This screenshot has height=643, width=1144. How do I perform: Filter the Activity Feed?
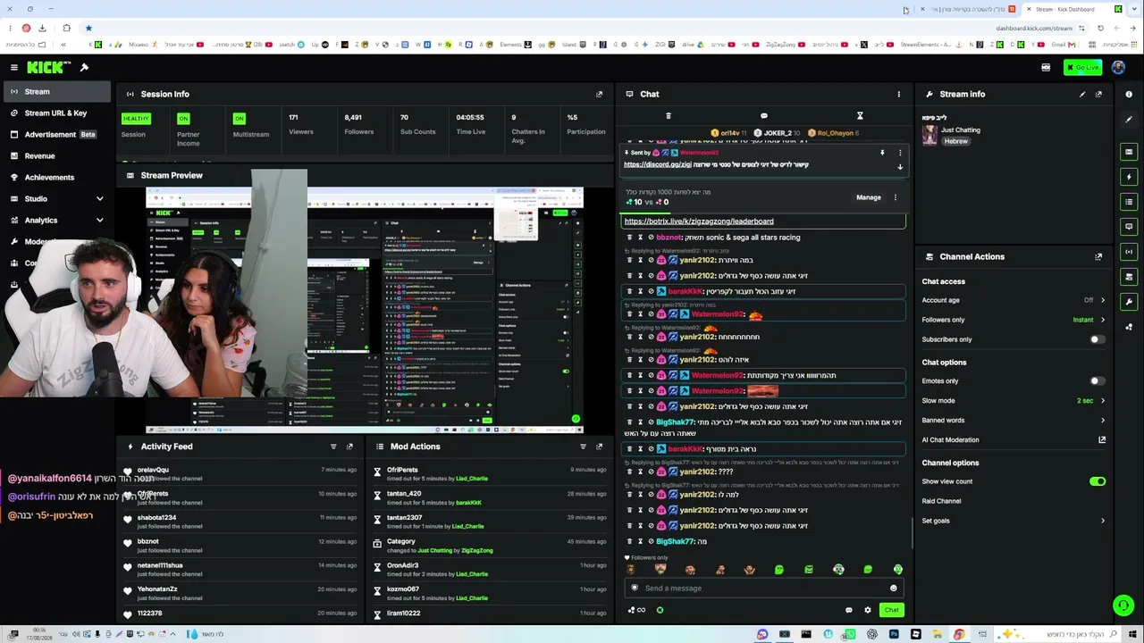pos(333,447)
